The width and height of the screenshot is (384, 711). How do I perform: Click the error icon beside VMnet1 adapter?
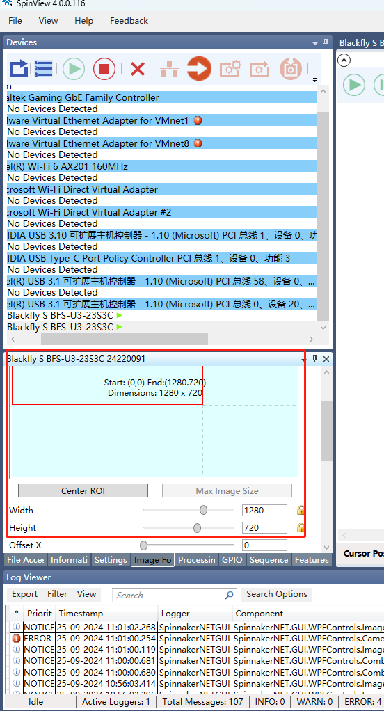[x=198, y=120]
